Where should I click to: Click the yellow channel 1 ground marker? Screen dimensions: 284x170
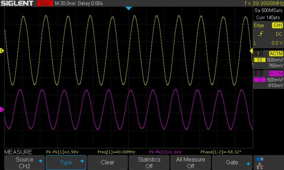[x=1, y=51]
